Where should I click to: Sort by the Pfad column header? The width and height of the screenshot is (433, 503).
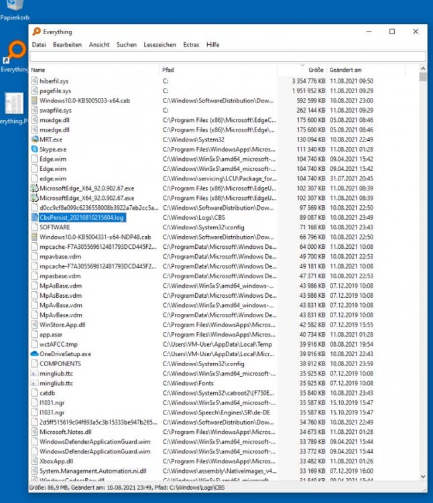click(219, 70)
